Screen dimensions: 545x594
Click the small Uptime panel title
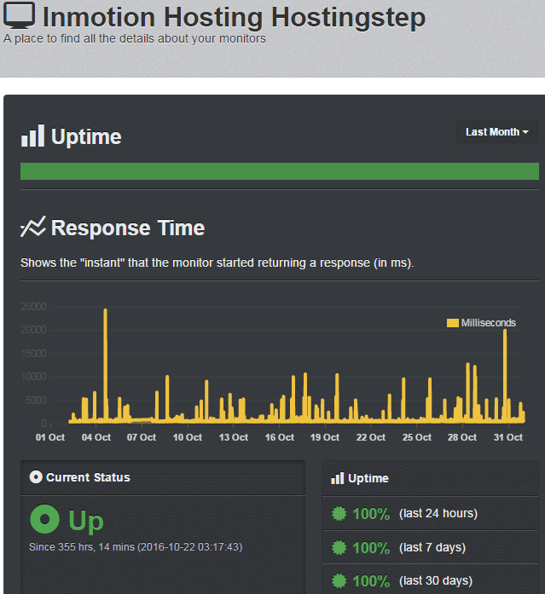click(x=368, y=478)
